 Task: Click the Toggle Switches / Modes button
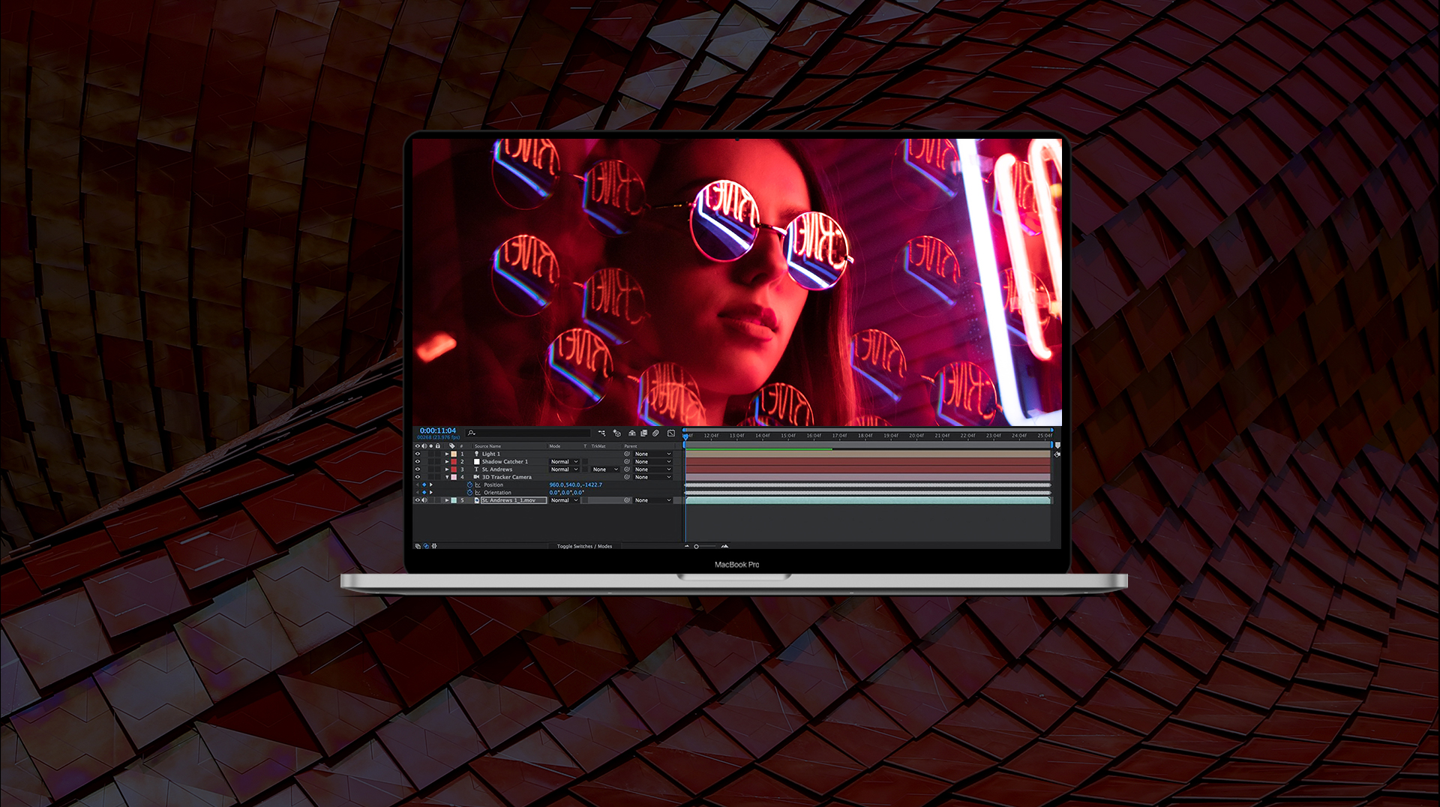tap(584, 546)
